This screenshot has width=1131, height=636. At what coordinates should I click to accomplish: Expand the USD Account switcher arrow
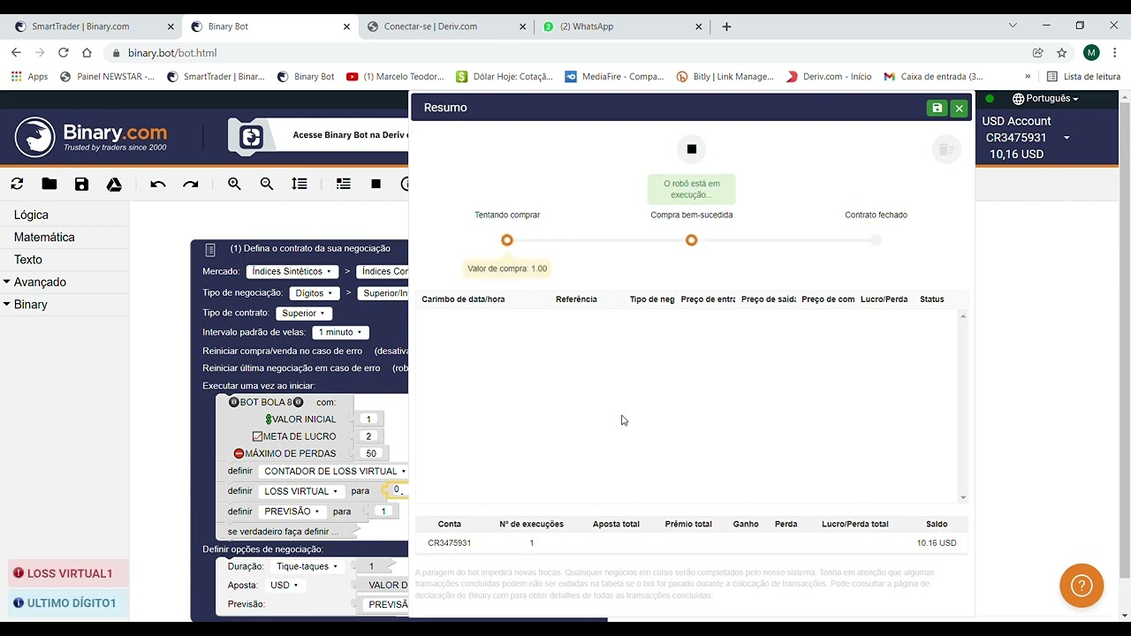coord(1066,138)
